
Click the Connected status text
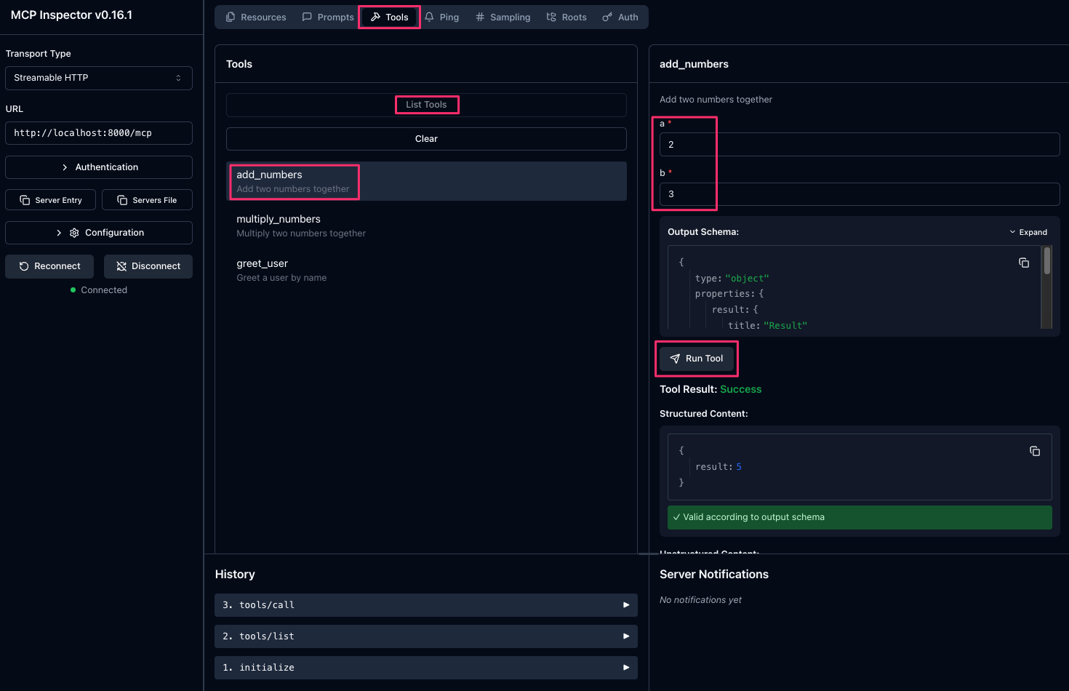click(104, 290)
